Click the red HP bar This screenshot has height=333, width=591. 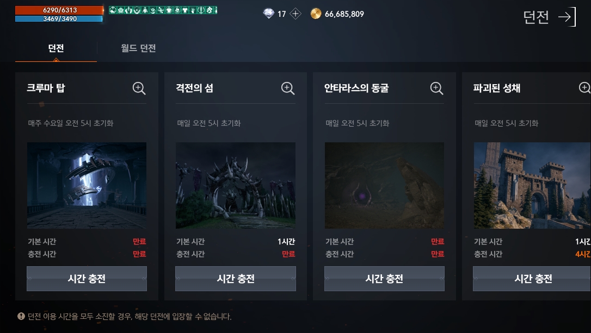click(x=59, y=10)
